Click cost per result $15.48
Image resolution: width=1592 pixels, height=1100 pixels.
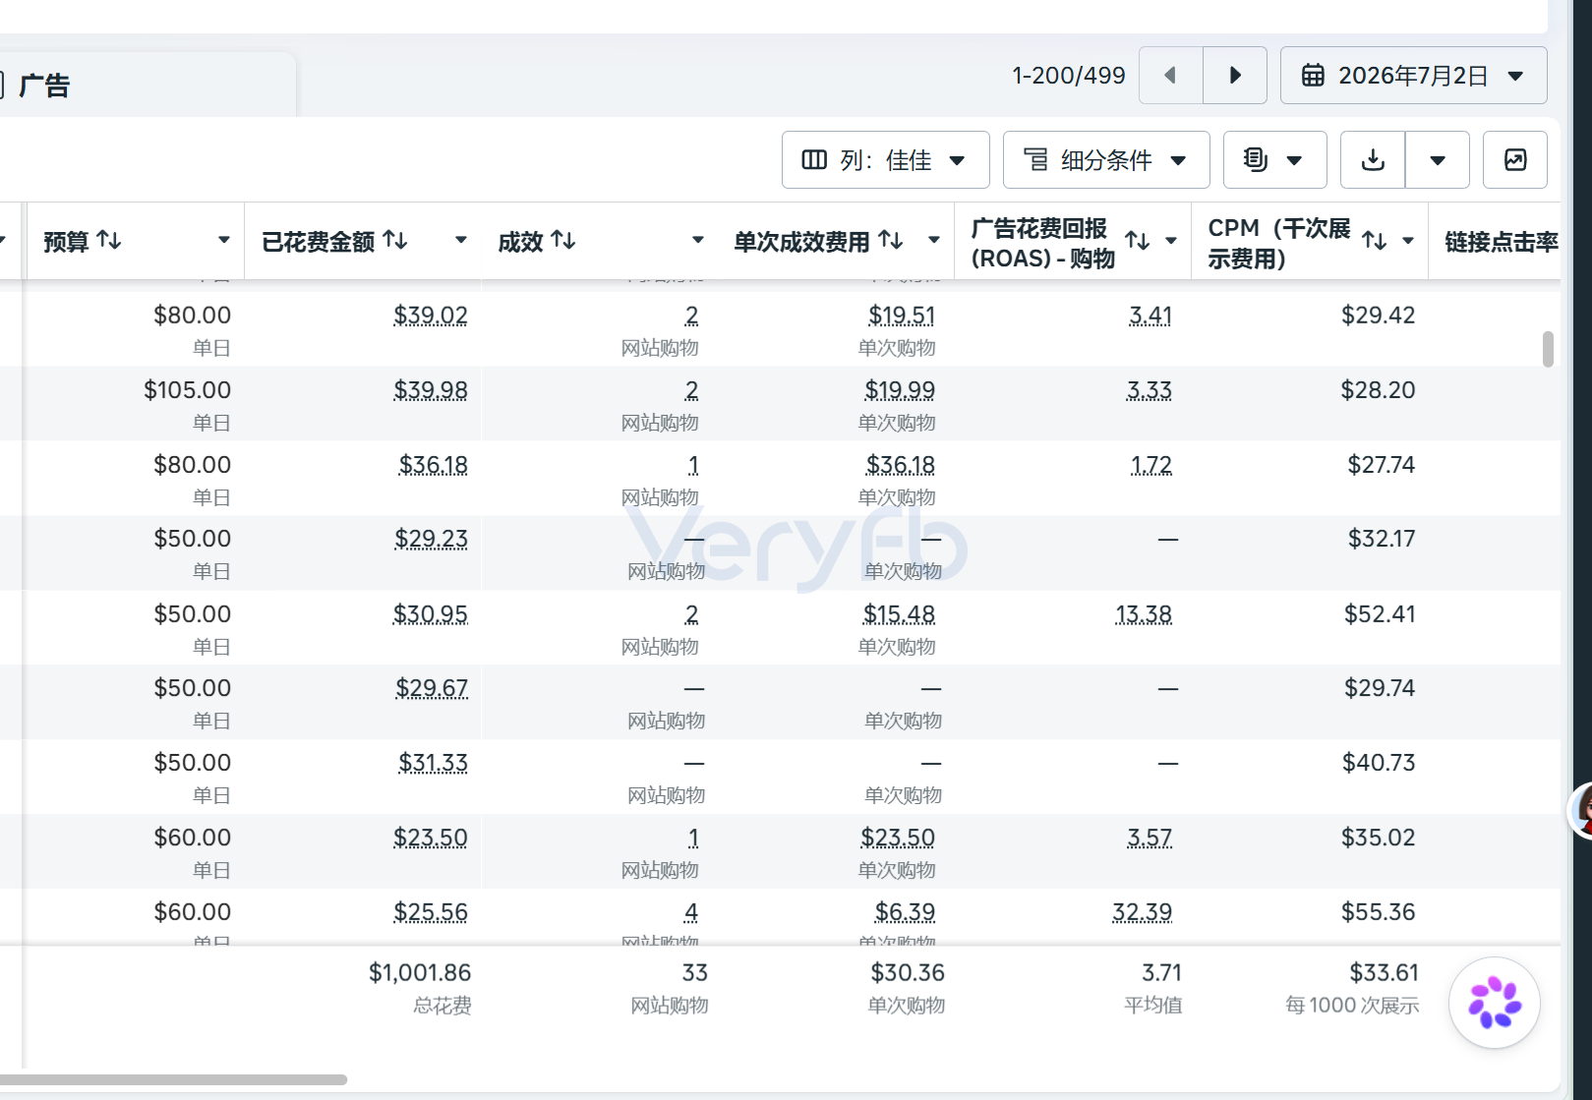click(899, 614)
